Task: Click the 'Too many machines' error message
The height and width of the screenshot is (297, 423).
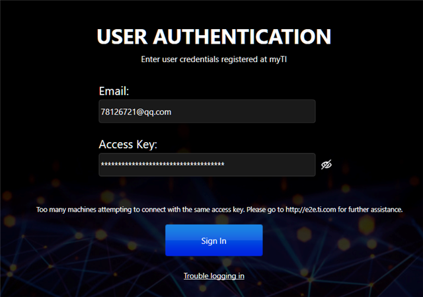Action: point(219,210)
